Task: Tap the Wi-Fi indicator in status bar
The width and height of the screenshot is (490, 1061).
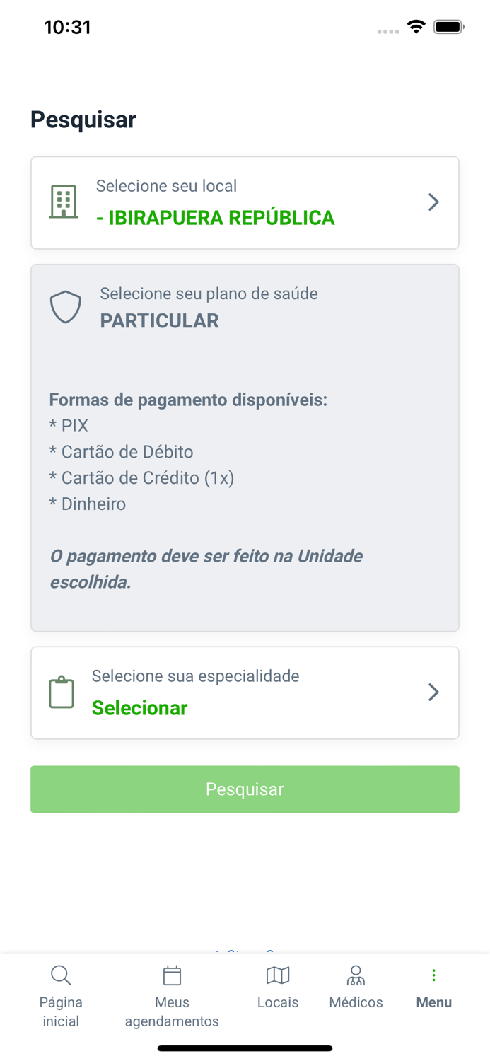Action: click(416, 26)
